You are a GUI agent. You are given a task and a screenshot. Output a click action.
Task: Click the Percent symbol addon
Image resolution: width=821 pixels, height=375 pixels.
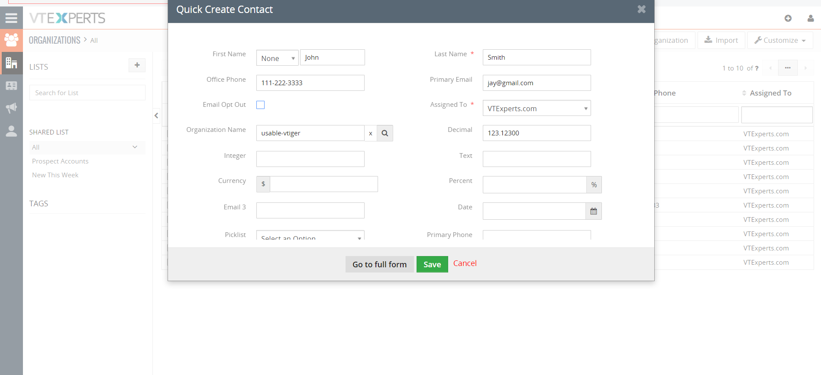click(594, 185)
